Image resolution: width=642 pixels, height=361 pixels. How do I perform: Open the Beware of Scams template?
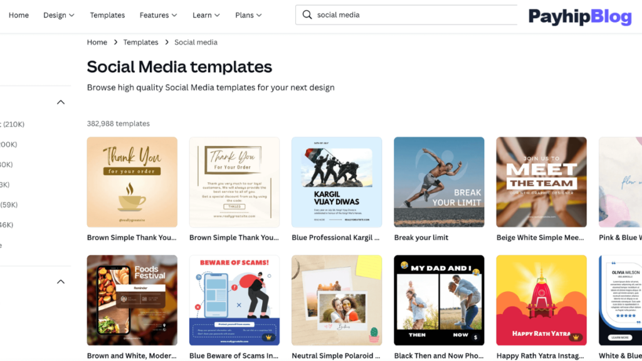coord(234,300)
